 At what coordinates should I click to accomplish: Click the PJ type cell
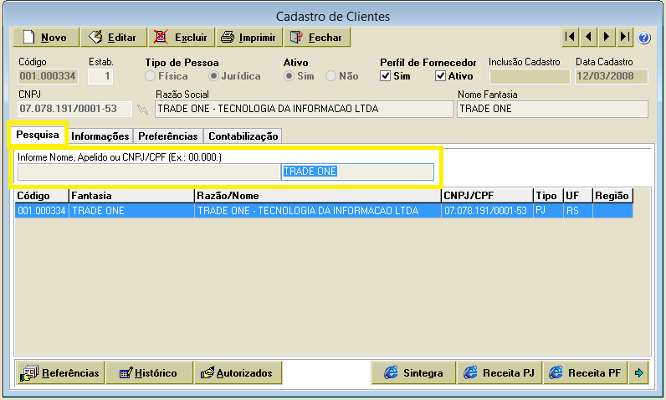pos(548,211)
